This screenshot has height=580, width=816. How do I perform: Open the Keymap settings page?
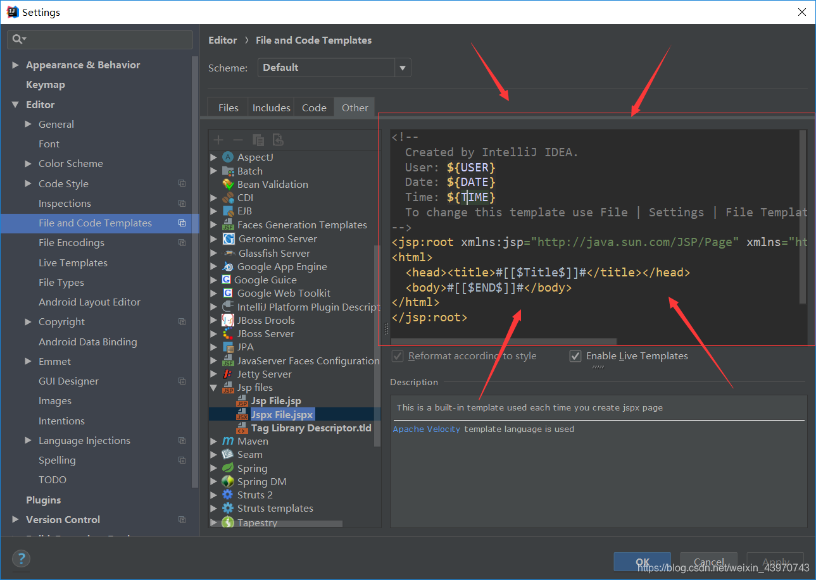(46, 85)
